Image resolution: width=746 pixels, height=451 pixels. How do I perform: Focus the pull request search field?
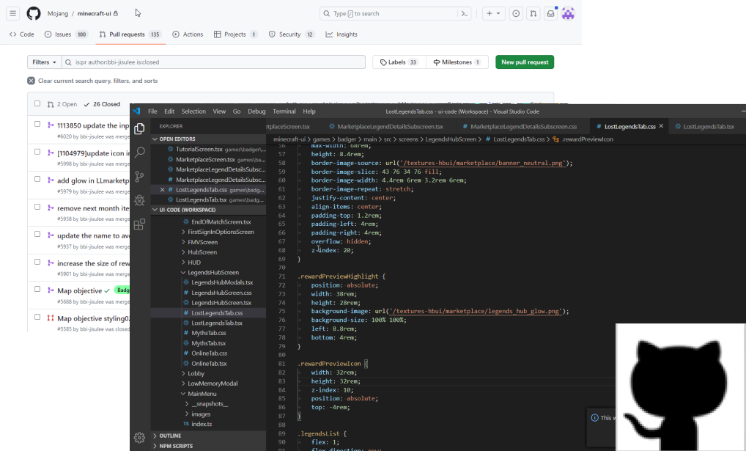click(214, 62)
